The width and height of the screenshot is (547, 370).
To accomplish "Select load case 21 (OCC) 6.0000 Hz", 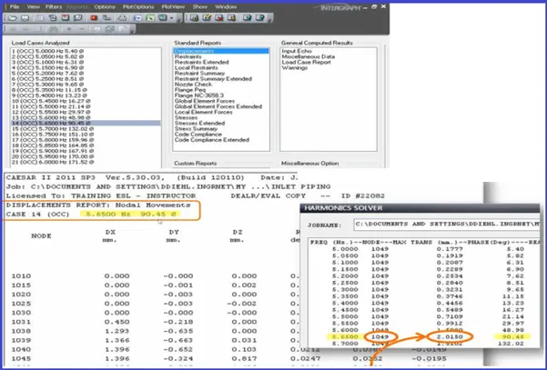I will coord(86,163).
